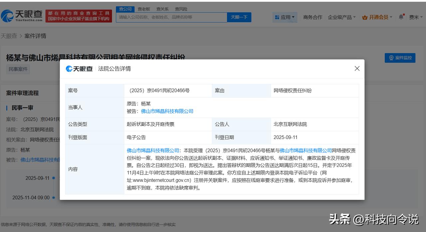Select the 查公司 search tab
Image resolution: width=426 pixels, height=232 pixels.
[x=125, y=9]
